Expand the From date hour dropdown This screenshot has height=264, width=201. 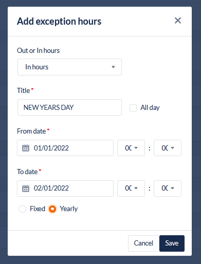131,148
